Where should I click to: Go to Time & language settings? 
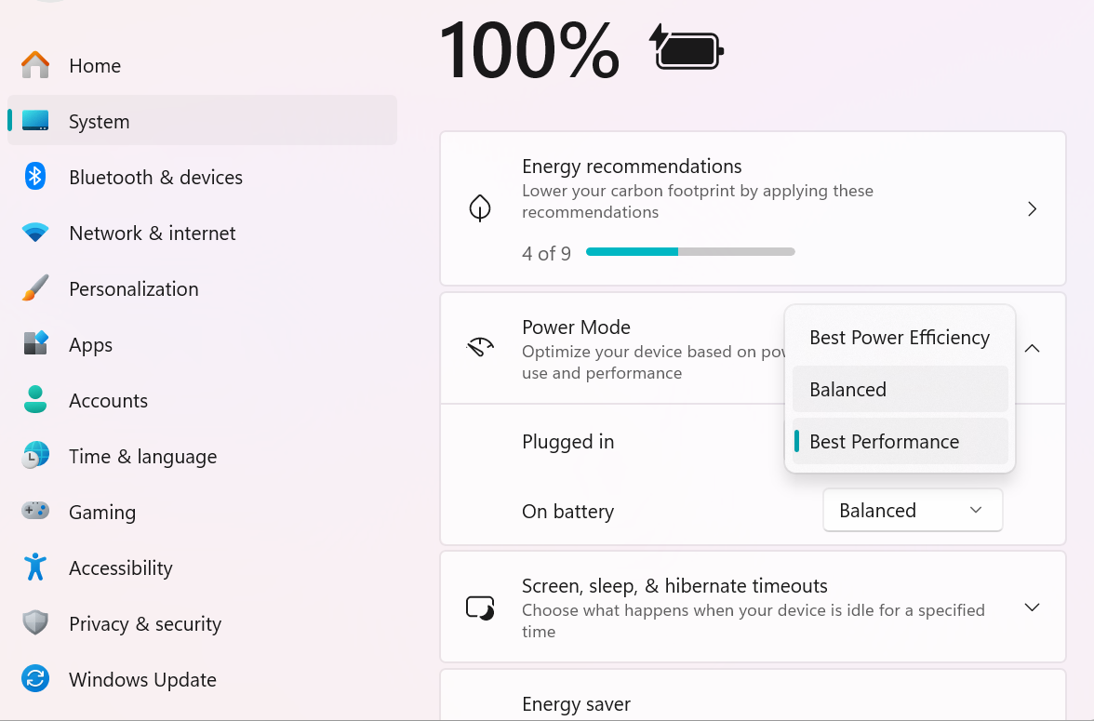click(142, 456)
